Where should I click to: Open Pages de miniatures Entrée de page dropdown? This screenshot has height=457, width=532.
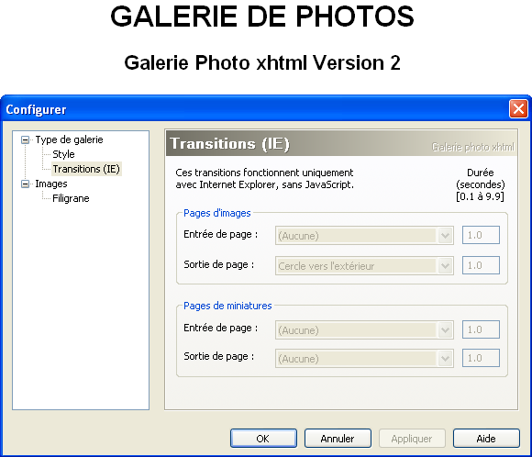point(364,329)
